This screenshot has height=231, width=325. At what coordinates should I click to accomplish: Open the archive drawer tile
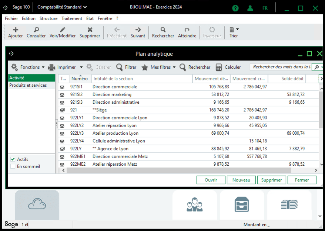point(242,204)
